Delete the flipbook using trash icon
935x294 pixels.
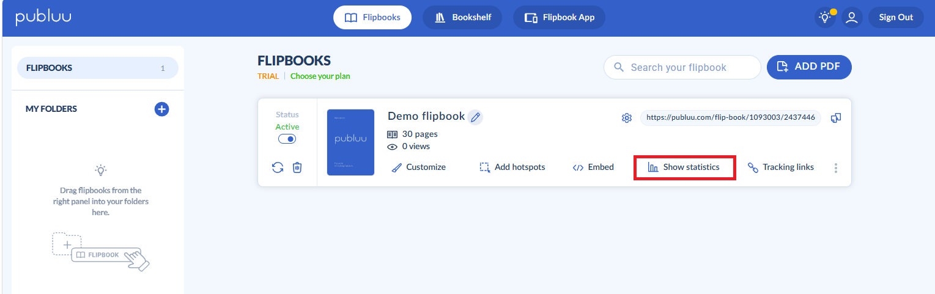click(297, 167)
